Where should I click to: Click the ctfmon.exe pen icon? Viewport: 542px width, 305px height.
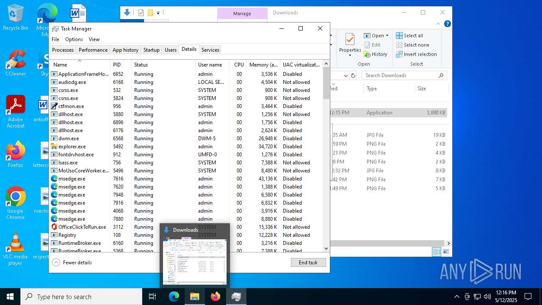[x=54, y=106]
